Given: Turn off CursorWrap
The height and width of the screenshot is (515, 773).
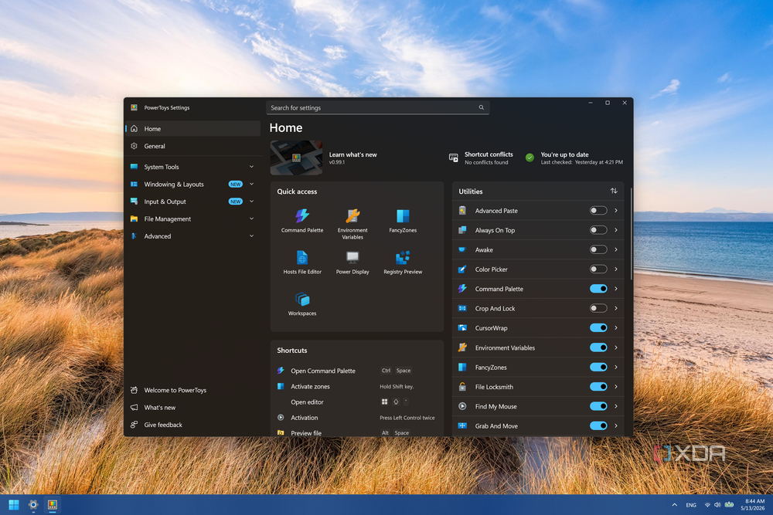Looking at the screenshot, I should click(x=598, y=328).
